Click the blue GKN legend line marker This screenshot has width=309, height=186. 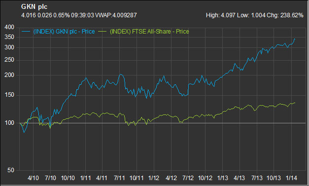[x=26, y=32]
